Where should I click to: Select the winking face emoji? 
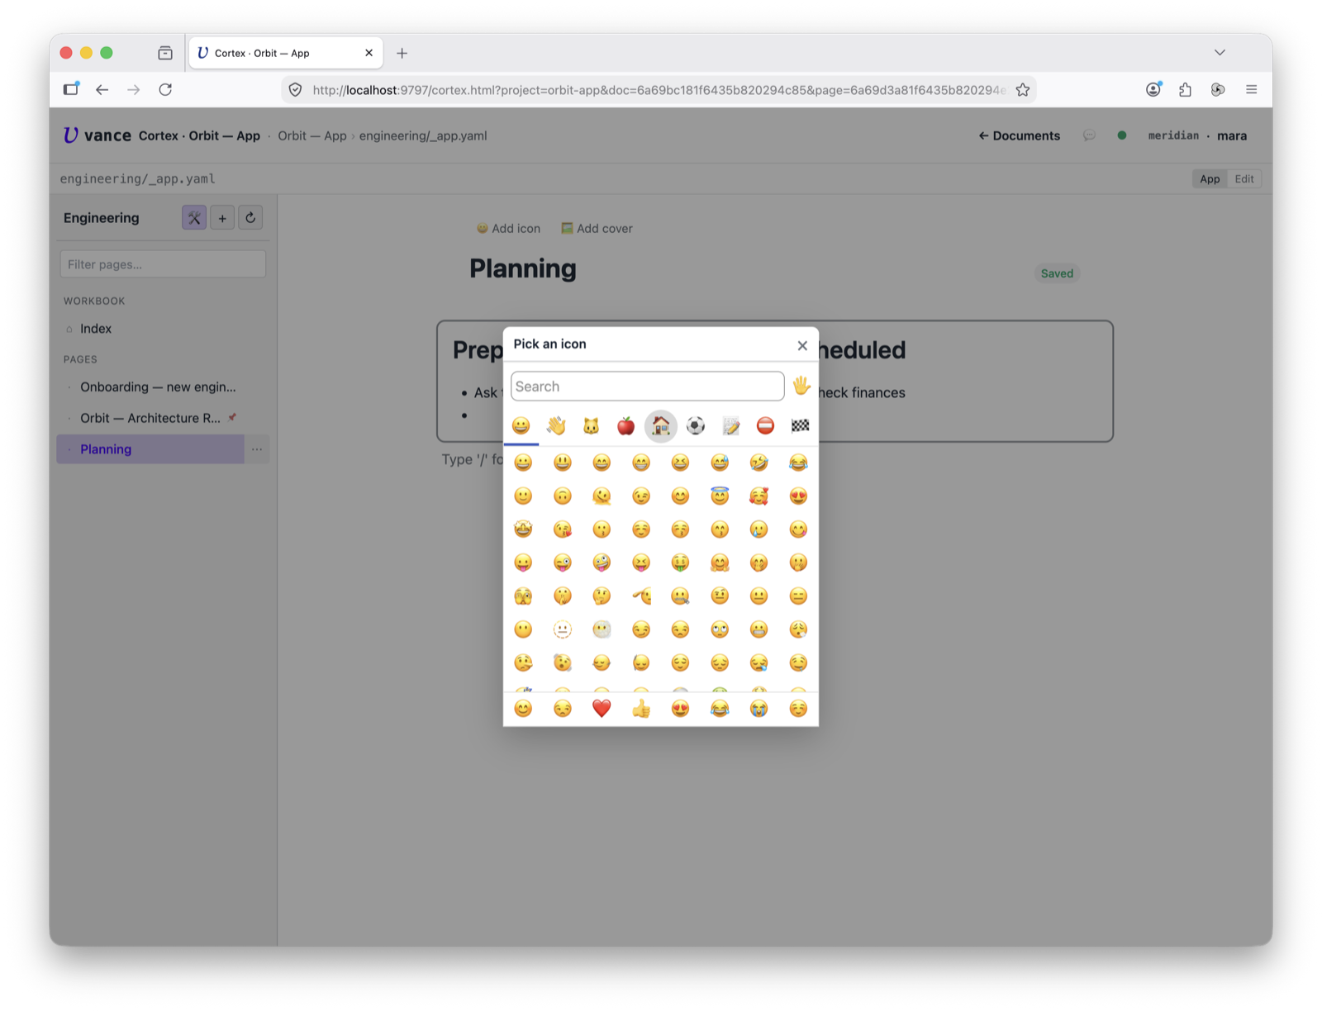pyautogui.click(x=641, y=496)
